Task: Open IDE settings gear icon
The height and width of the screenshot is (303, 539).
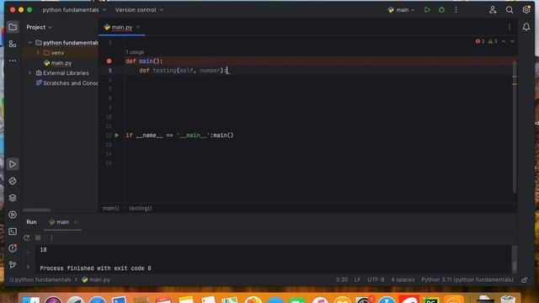Action: [526, 9]
